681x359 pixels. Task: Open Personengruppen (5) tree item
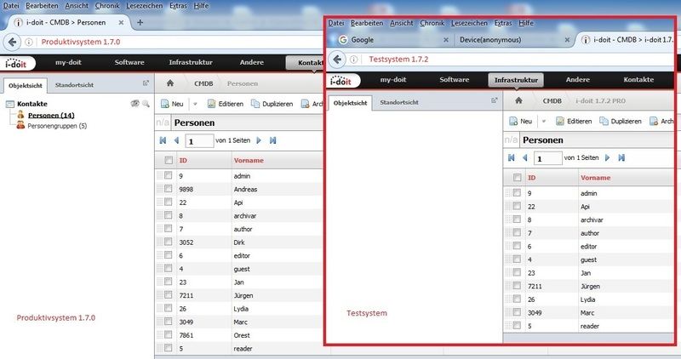pyautogui.click(x=57, y=126)
